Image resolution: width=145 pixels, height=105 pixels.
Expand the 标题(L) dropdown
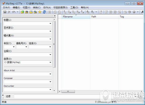[50, 23]
